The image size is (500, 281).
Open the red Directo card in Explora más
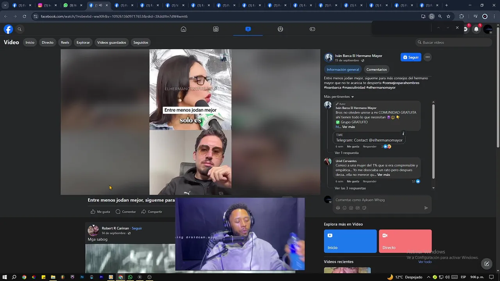(x=405, y=241)
